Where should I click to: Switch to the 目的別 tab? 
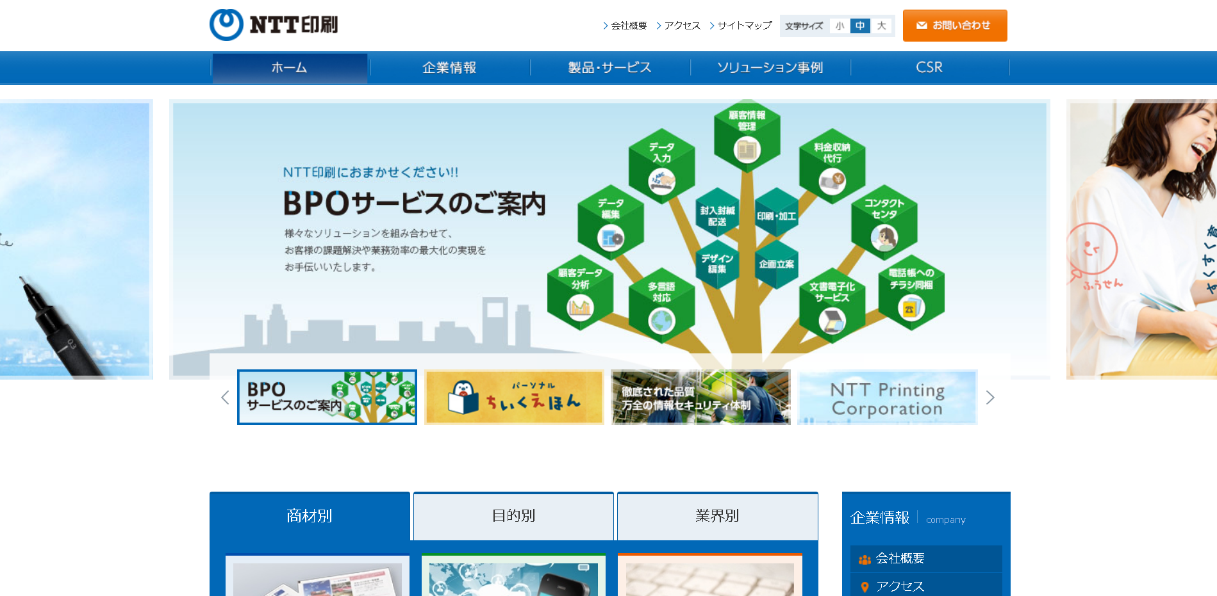pyautogui.click(x=513, y=516)
